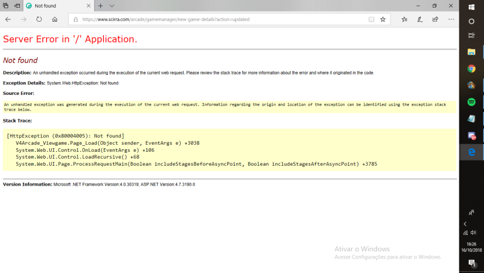This screenshot has height=273, width=484.
Task: Go back to the previous page
Action: tap(8, 19)
